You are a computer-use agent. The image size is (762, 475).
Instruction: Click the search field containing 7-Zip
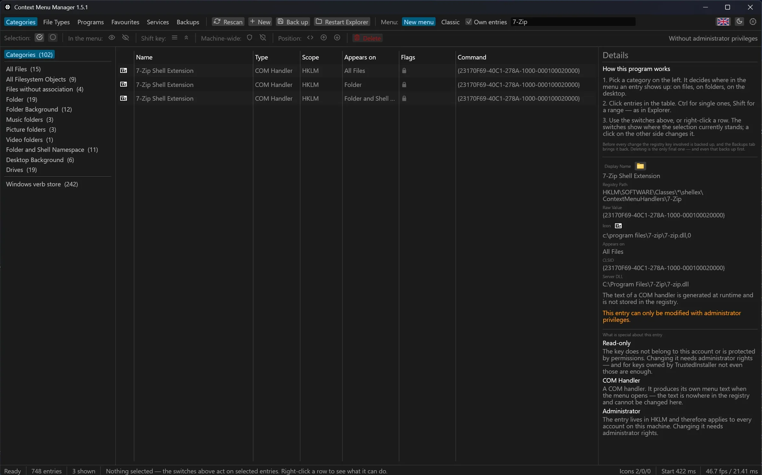(x=573, y=22)
